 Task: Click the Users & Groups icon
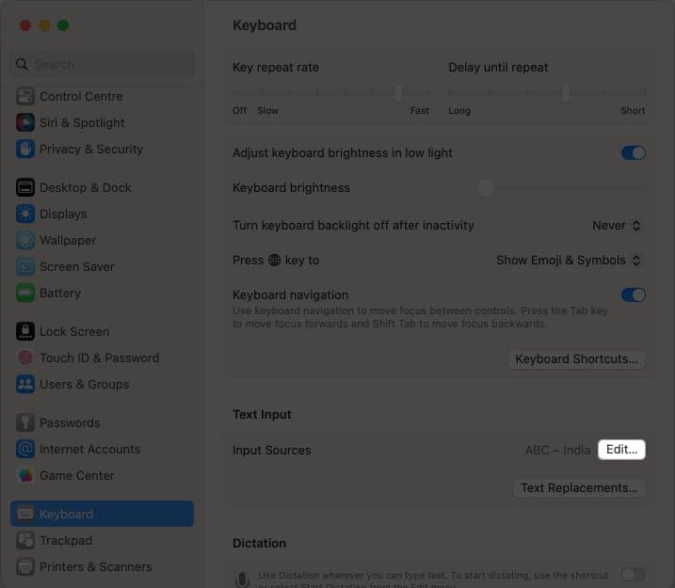coord(25,384)
